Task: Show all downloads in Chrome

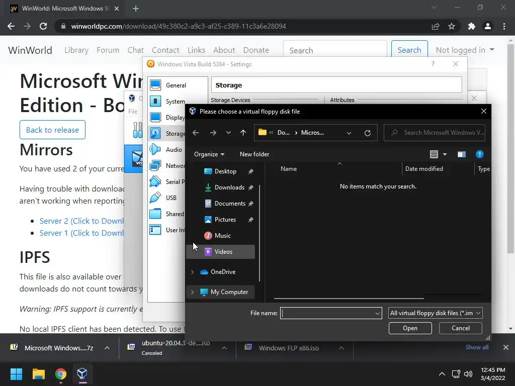Action: click(477, 347)
